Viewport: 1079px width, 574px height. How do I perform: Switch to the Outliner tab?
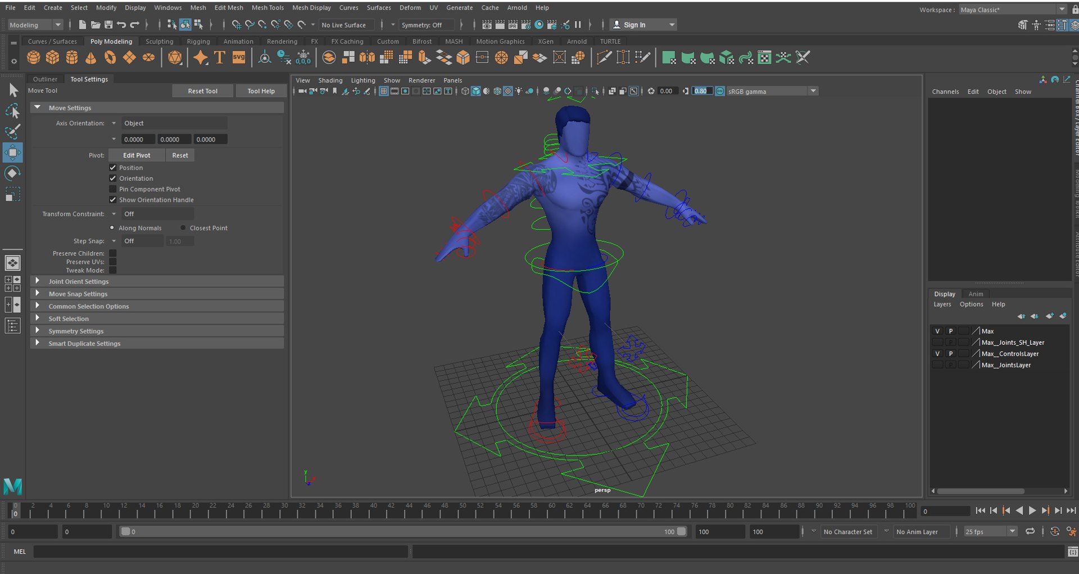[x=45, y=79]
